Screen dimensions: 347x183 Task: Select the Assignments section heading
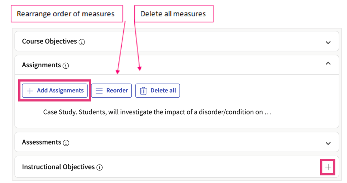coord(41,65)
